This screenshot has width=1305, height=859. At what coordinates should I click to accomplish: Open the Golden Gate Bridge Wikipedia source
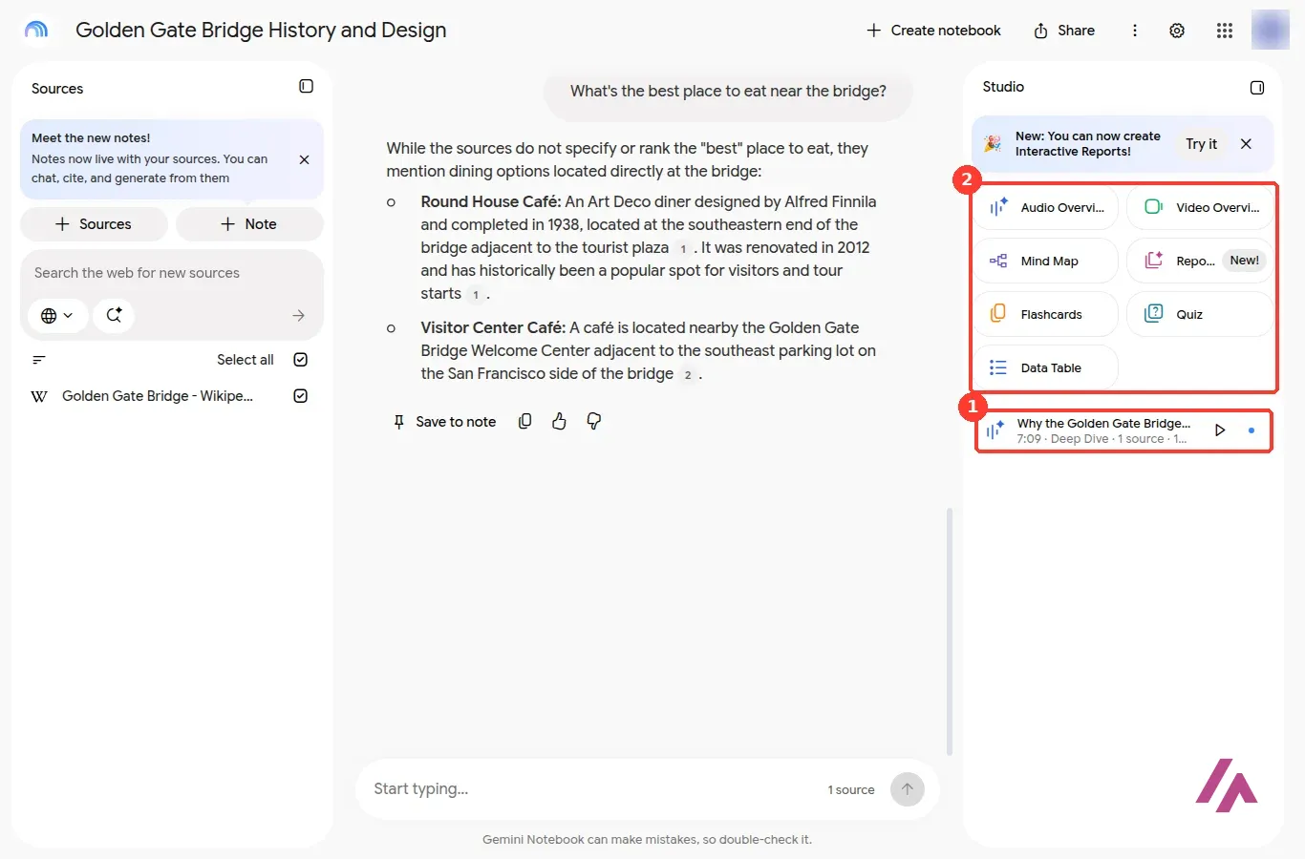click(x=158, y=396)
